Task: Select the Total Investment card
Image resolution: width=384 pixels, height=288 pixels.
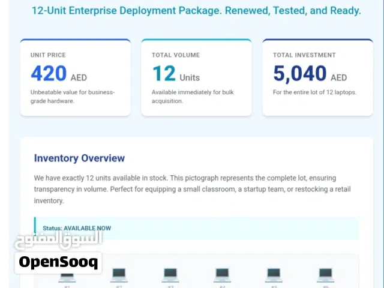Action: [317, 77]
